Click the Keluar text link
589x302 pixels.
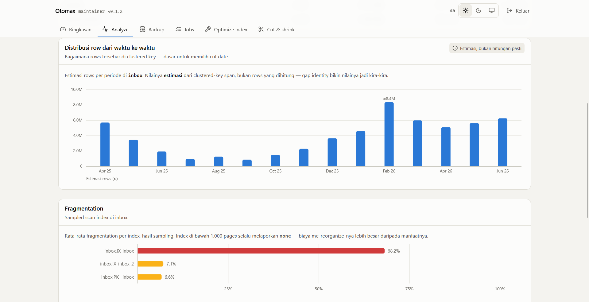click(522, 11)
